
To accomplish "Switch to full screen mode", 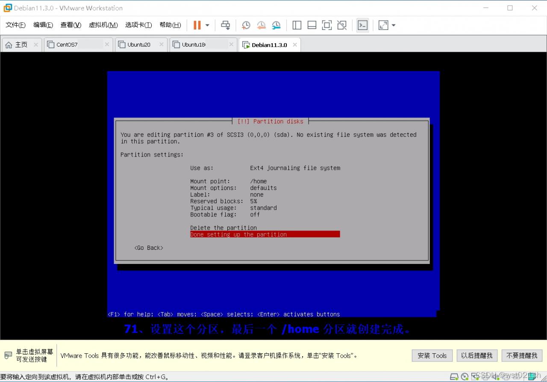I will click(x=327, y=25).
